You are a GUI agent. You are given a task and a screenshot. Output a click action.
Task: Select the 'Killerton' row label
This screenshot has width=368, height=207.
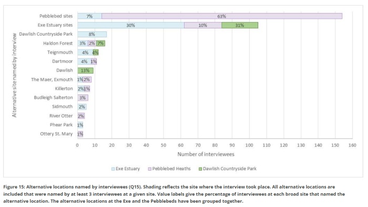(64, 88)
